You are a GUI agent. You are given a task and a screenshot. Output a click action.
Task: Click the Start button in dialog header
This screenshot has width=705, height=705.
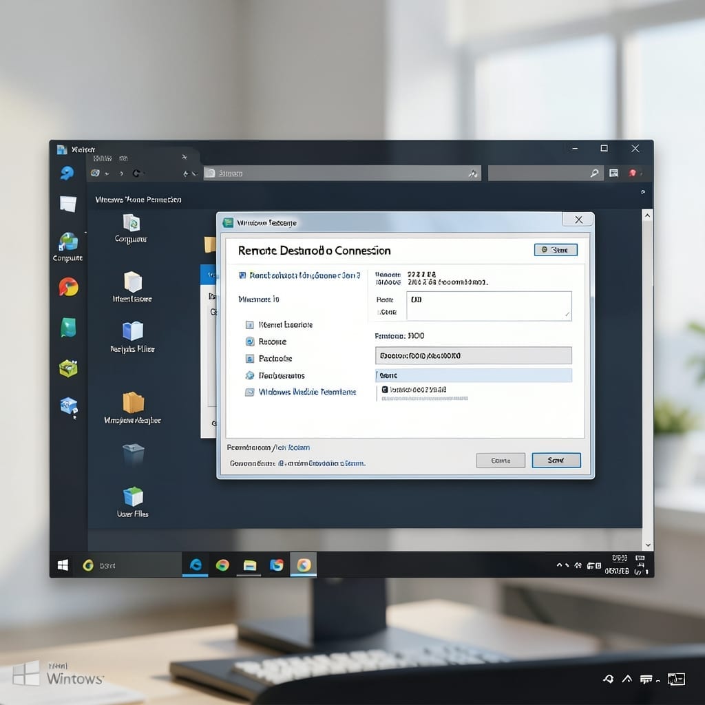556,249
